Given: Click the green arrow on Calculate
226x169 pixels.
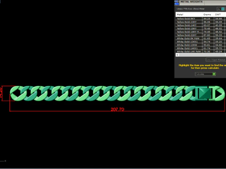Looking at the screenshot, I should click(214, 74).
